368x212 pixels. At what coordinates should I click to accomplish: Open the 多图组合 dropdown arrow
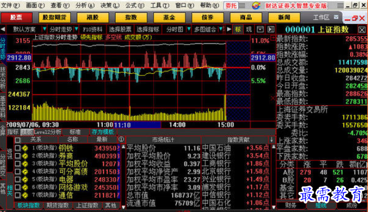[x=220, y=29]
